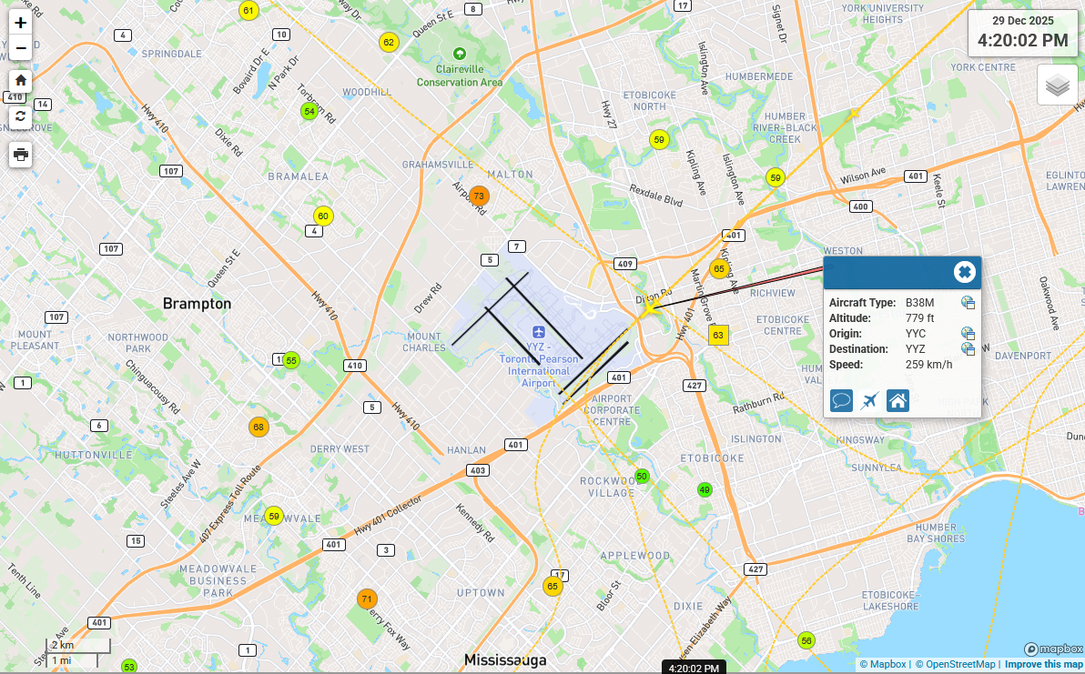Reset map to home view
The image size is (1085, 674).
pyautogui.click(x=21, y=81)
